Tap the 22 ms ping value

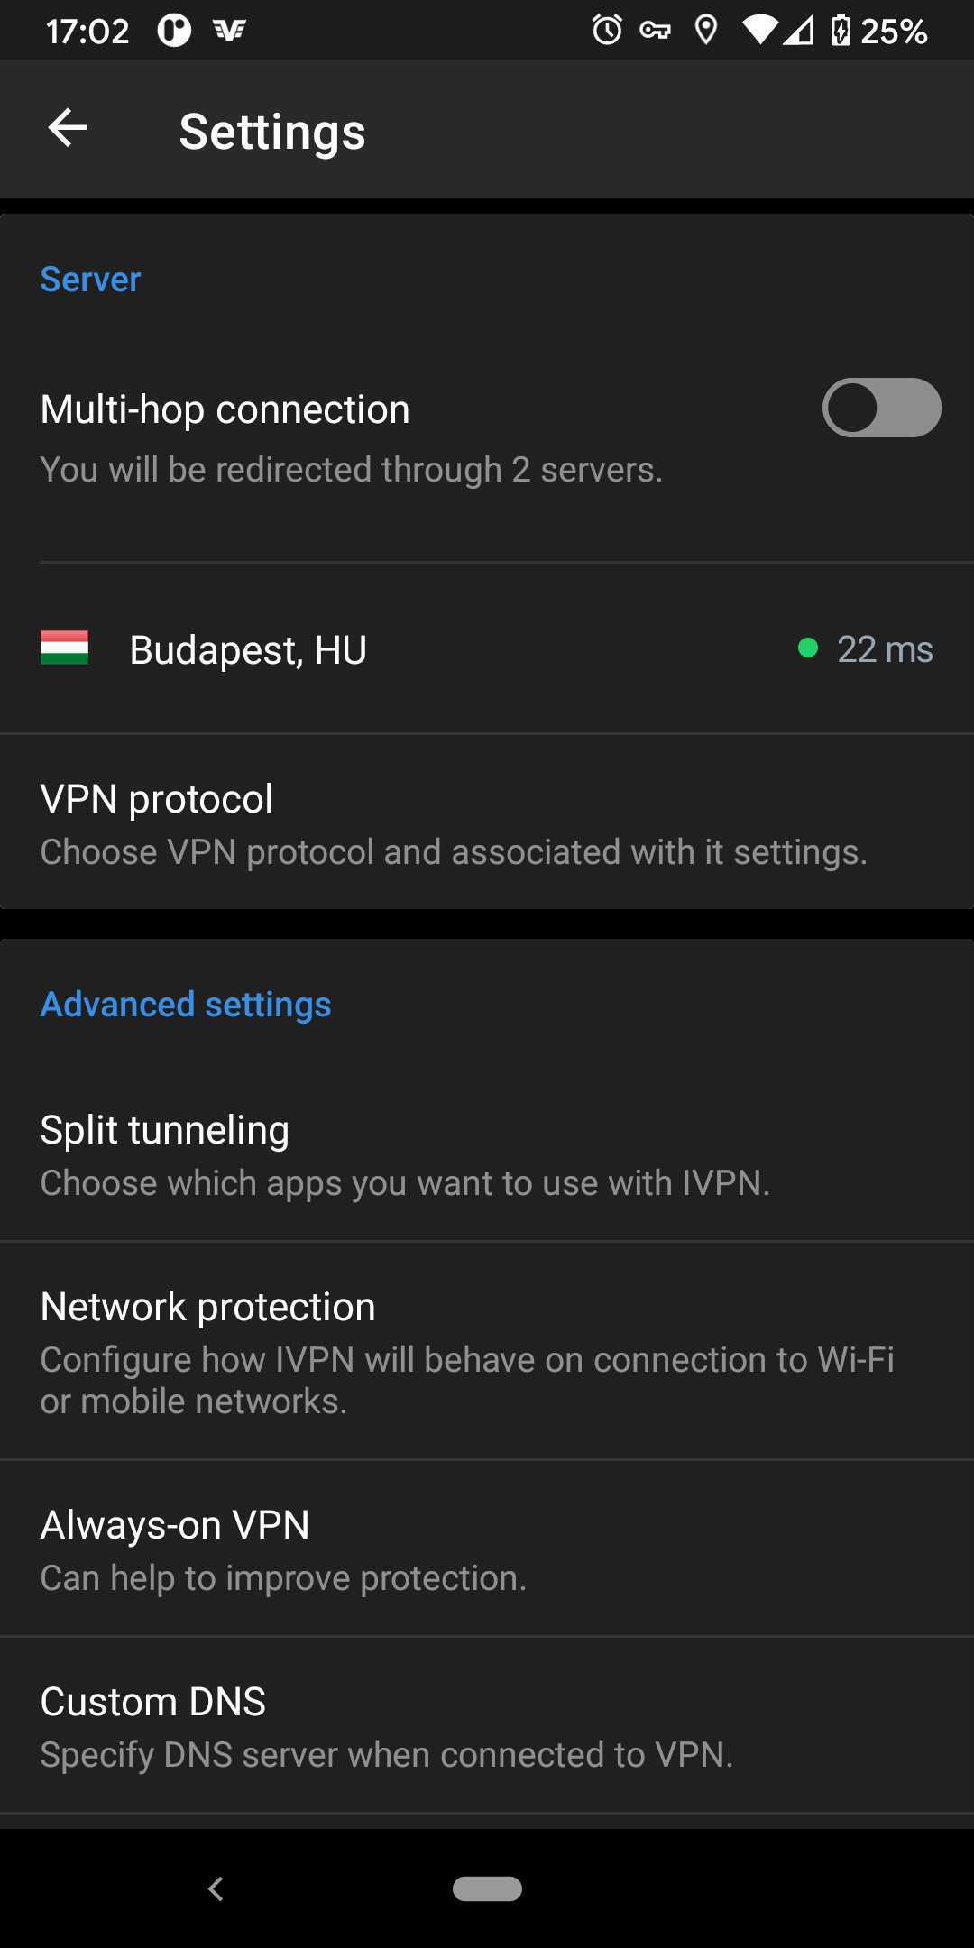click(x=885, y=650)
